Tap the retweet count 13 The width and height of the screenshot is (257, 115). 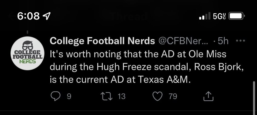(x=121, y=97)
